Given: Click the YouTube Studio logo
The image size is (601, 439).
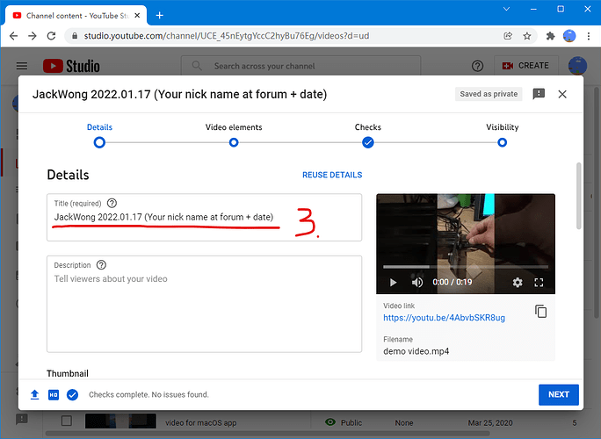Looking at the screenshot, I should click(x=71, y=66).
